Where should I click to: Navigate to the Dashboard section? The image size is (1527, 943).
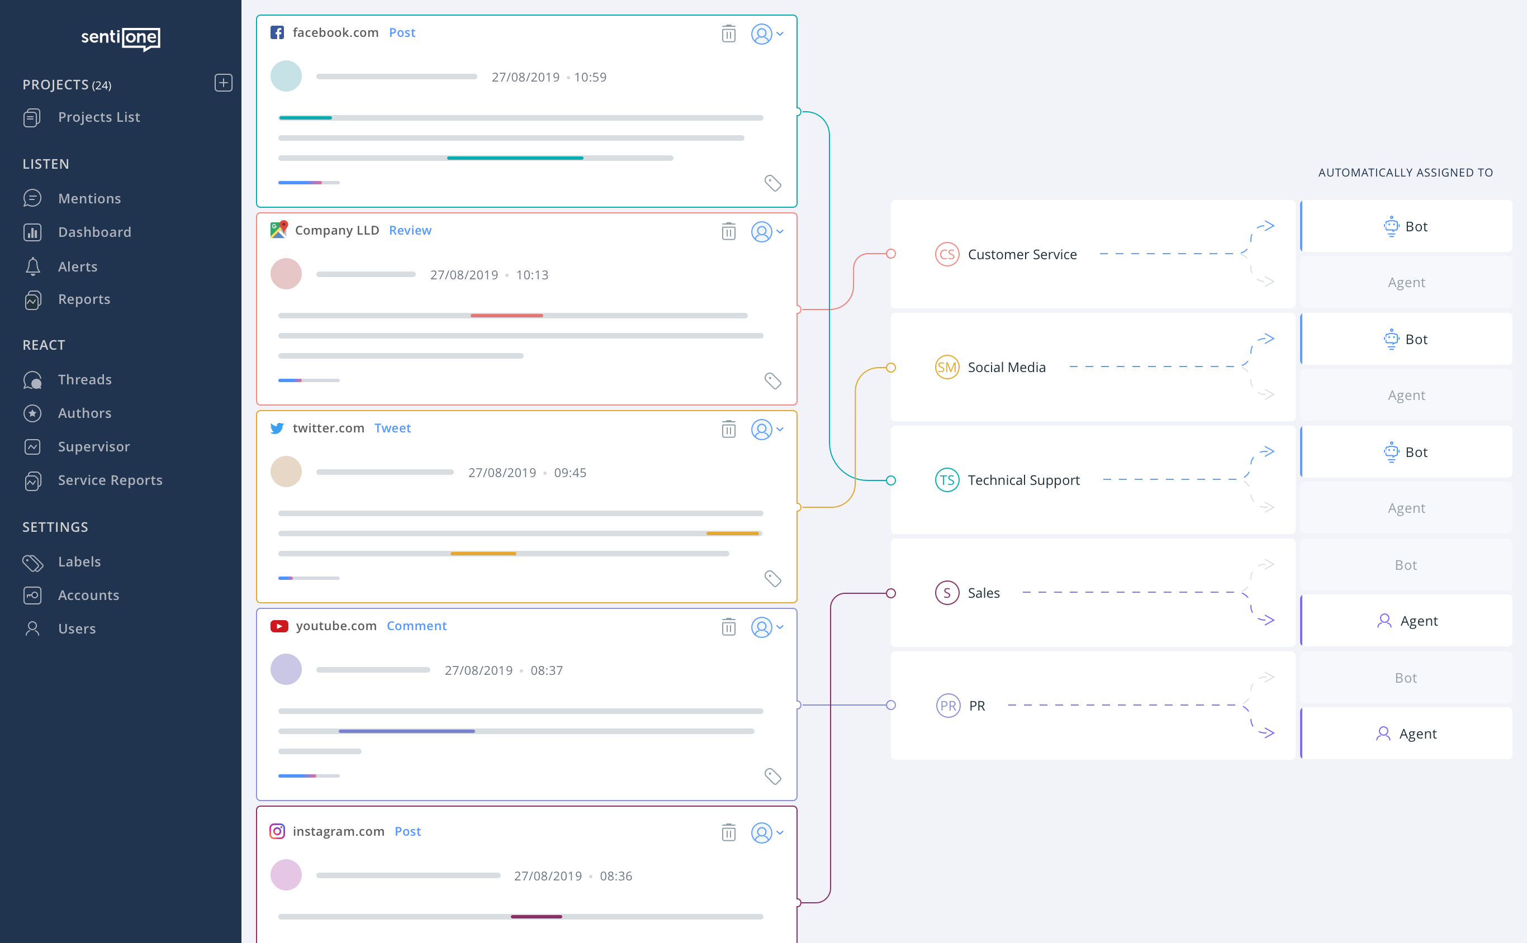pyautogui.click(x=94, y=232)
